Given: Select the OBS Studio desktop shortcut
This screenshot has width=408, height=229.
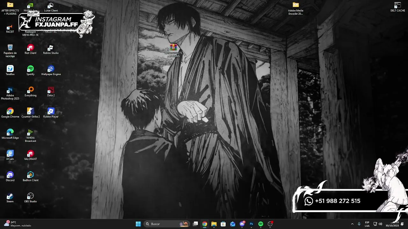Looking at the screenshot, I should (x=31, y=198).
